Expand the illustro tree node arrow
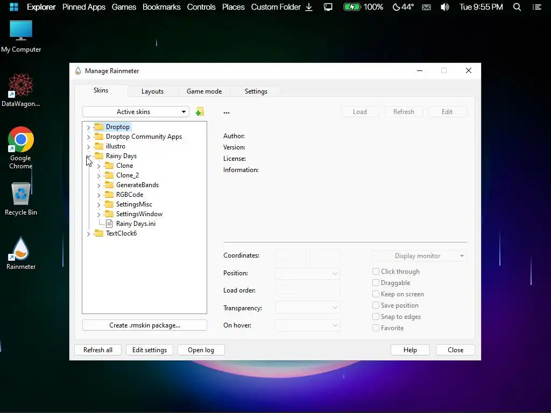 (89, 146)
